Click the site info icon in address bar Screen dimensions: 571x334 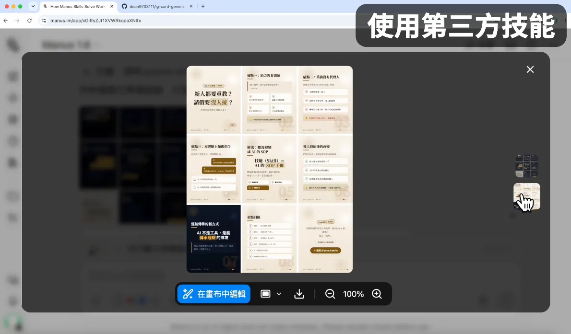pyautogui.click(x=44, y=21)
